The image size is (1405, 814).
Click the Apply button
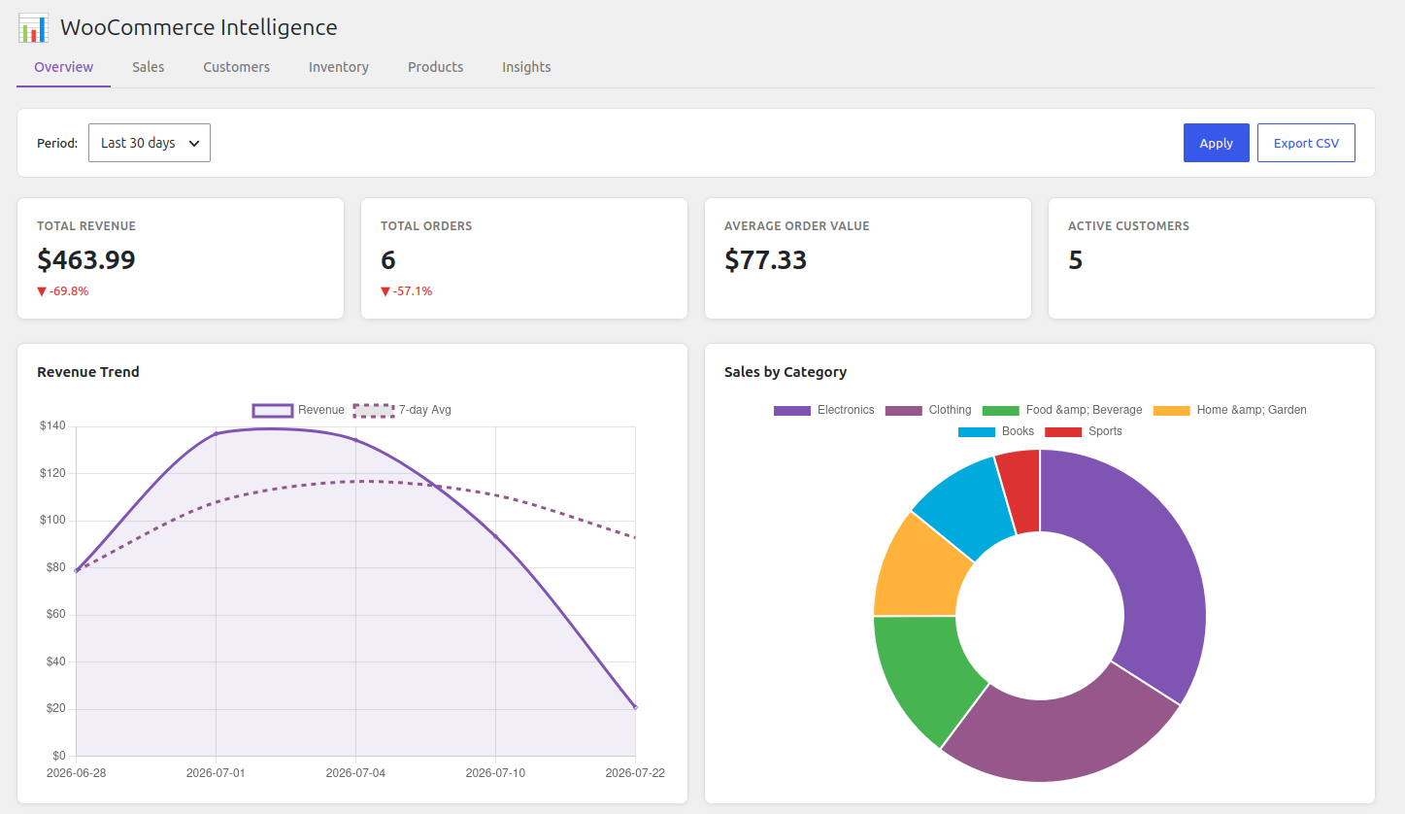[x=1217, y=143]
